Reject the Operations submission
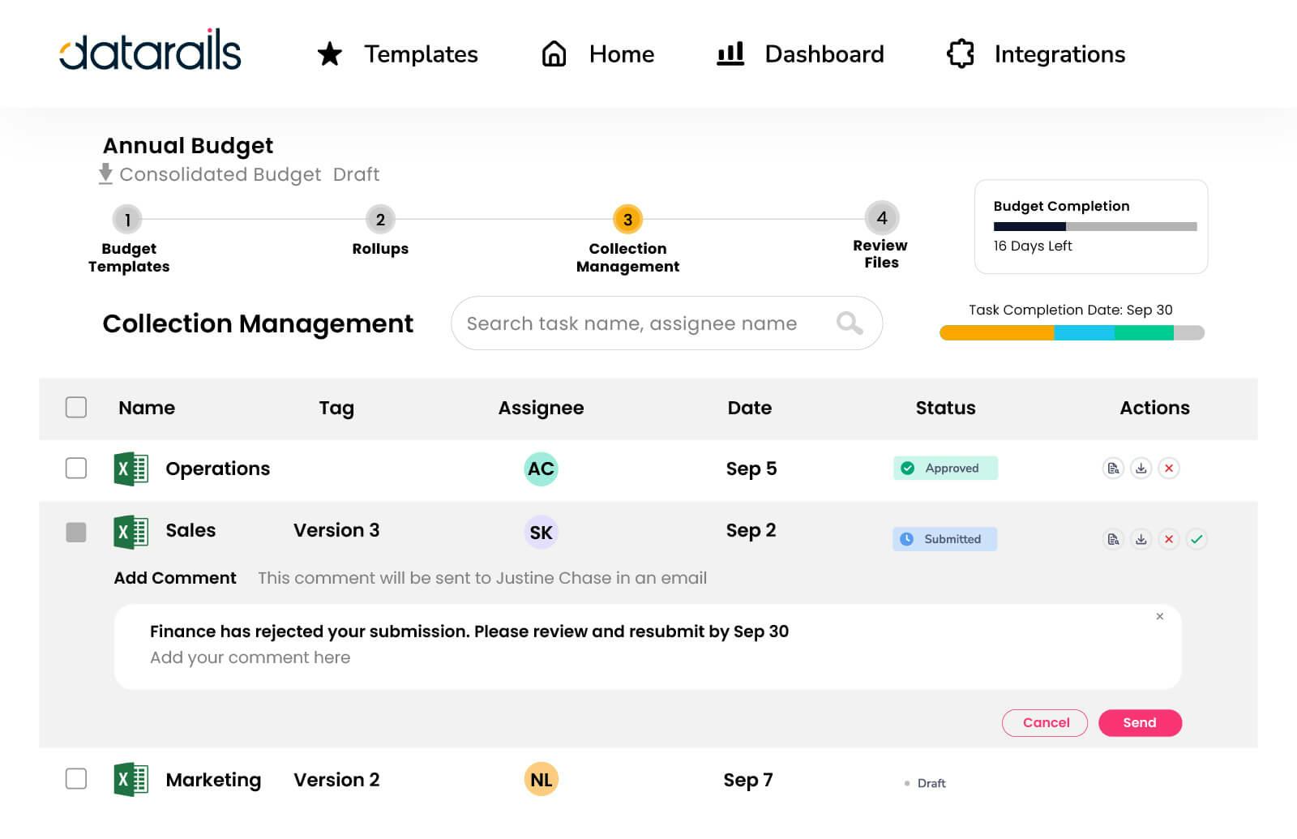 [1168, 469]
